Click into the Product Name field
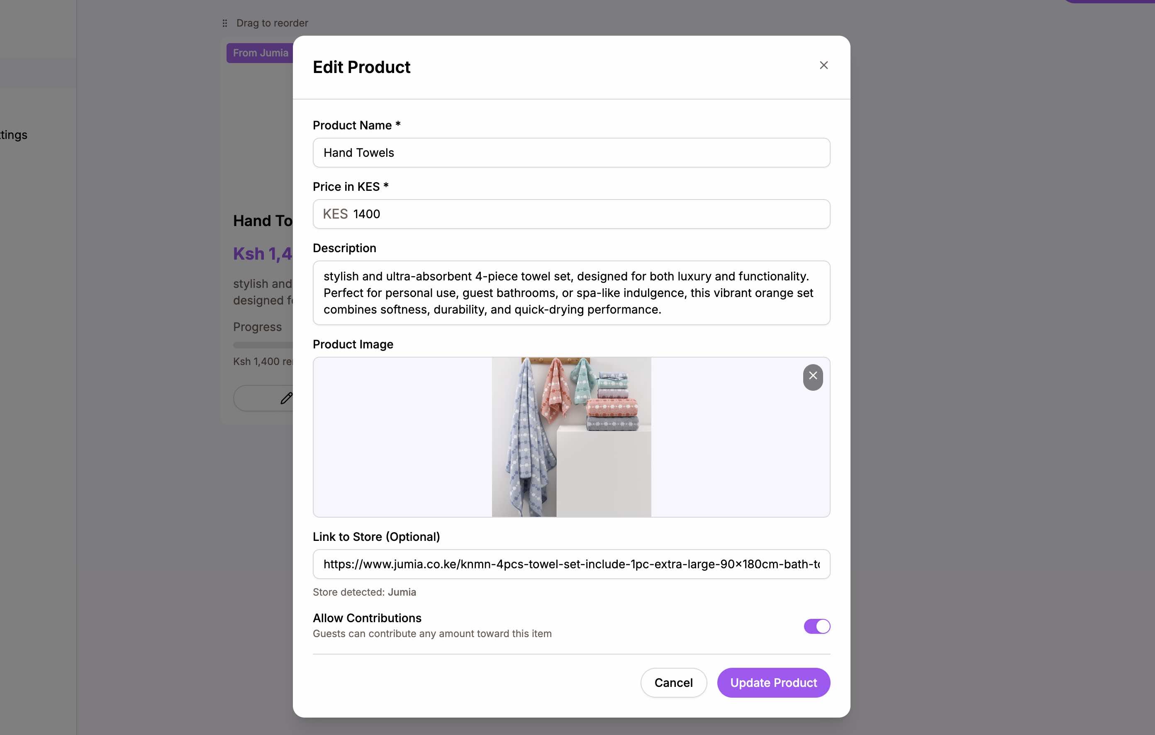 571,153
